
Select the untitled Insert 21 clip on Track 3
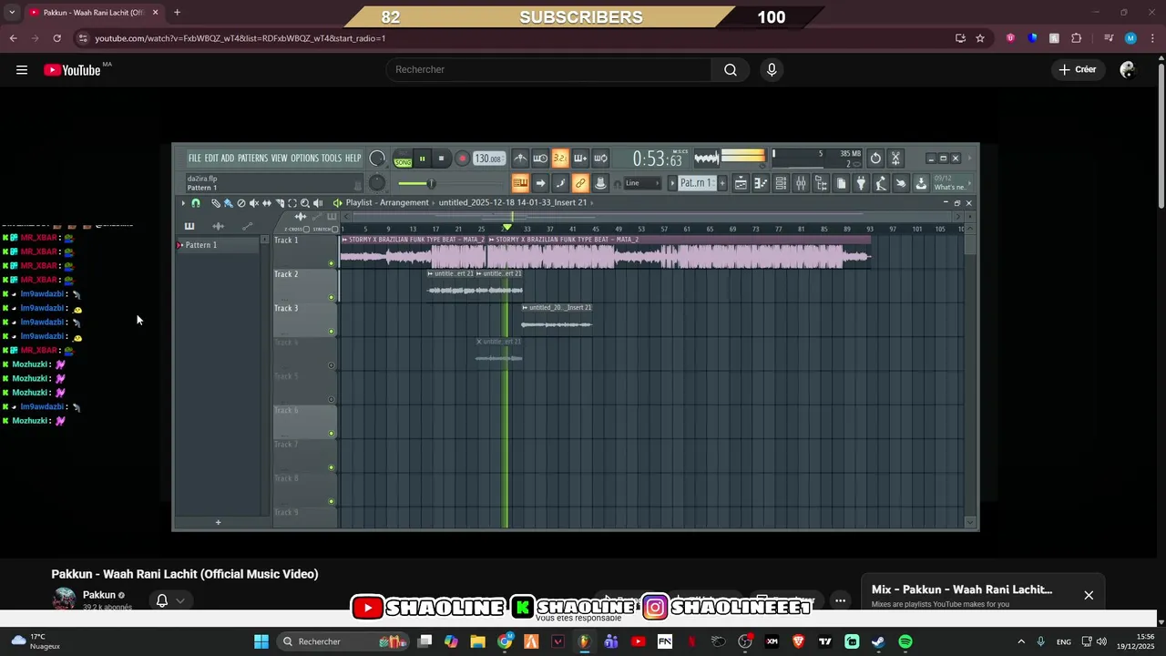click(x=557, y=319)
